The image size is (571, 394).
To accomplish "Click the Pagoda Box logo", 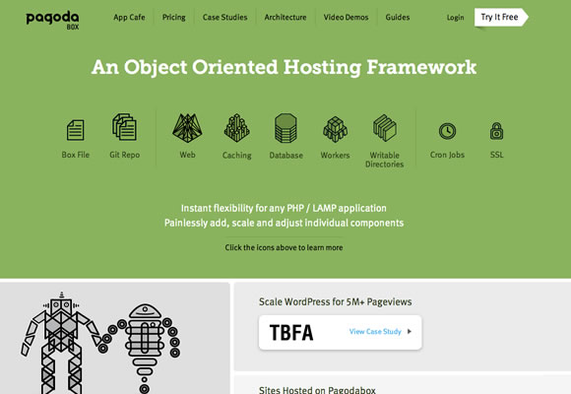I will tap(52, 21).
